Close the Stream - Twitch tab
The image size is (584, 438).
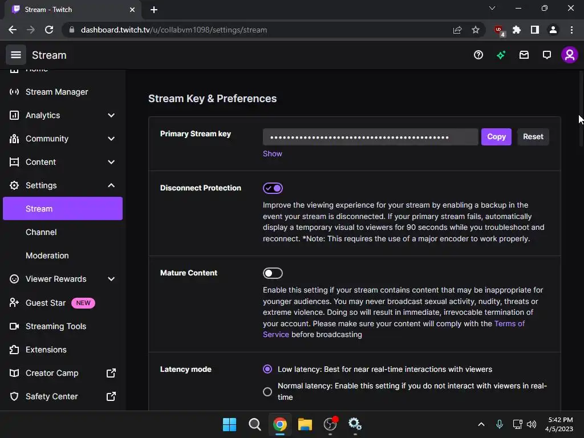(132, 10)
